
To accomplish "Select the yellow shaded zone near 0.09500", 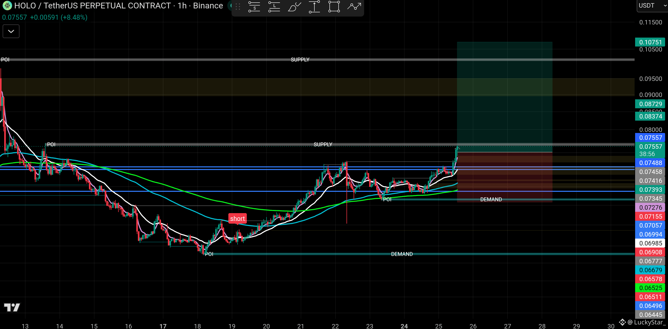I will pyautogui.click(x=317, y=87).
